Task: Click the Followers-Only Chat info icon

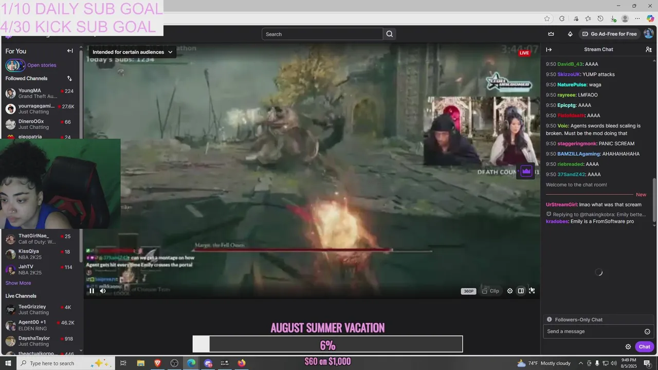Action: [549, 320]
